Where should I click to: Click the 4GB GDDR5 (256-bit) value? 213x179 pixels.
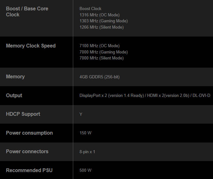pyautogui.click(x=100, y=77)
